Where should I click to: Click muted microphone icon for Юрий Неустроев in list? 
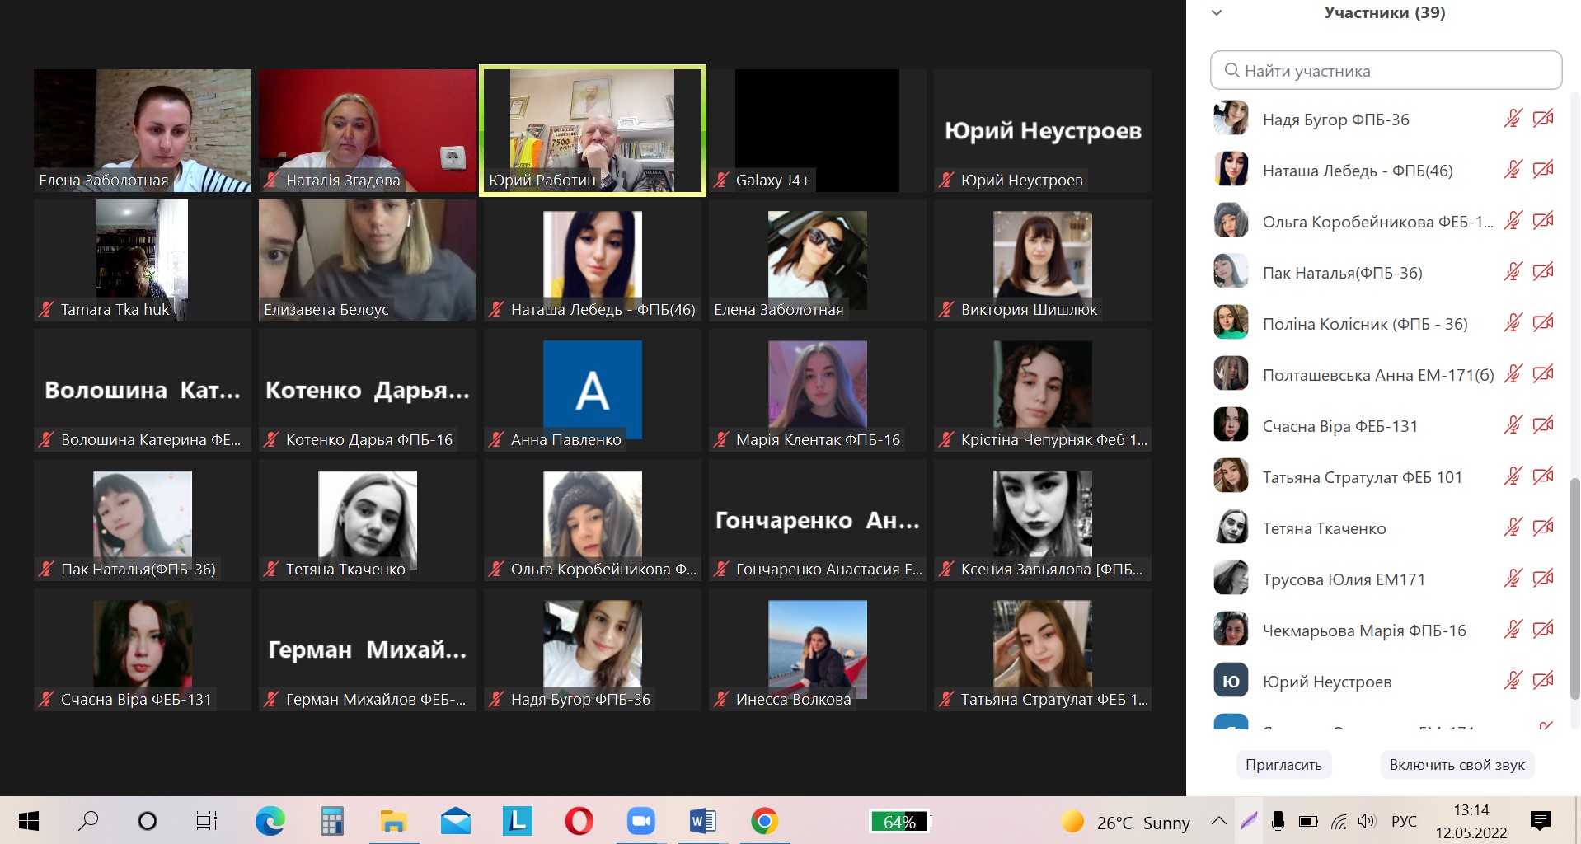tap(1512, 681)
